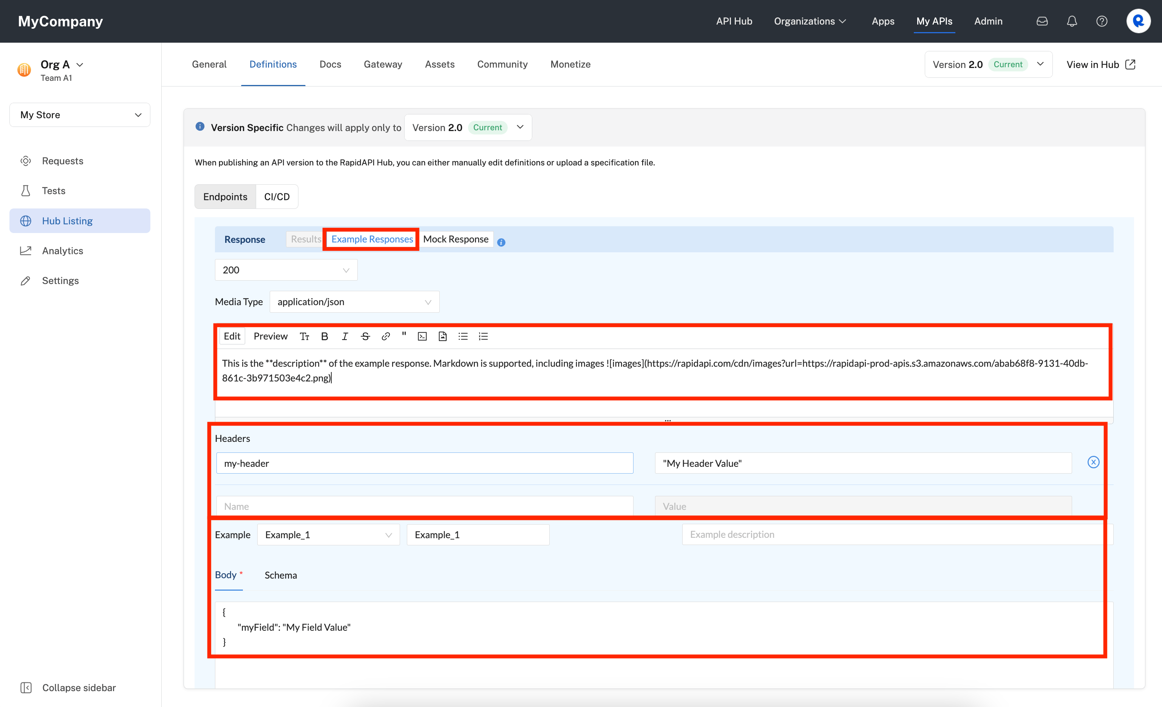Switch to the CI/CD segment
Screen dimensions: 1162x707
pos(277,196)
